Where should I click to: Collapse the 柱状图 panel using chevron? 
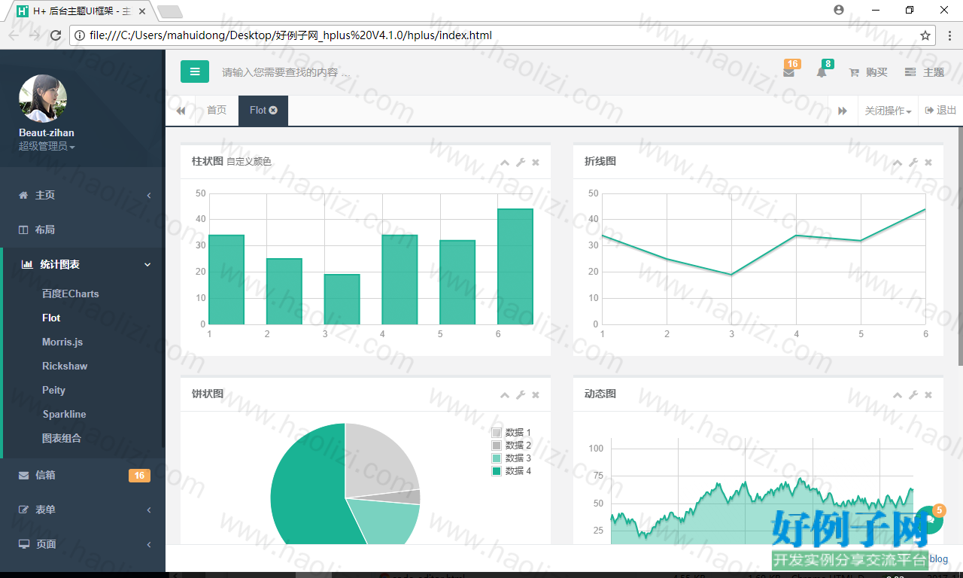coord(505,163)
